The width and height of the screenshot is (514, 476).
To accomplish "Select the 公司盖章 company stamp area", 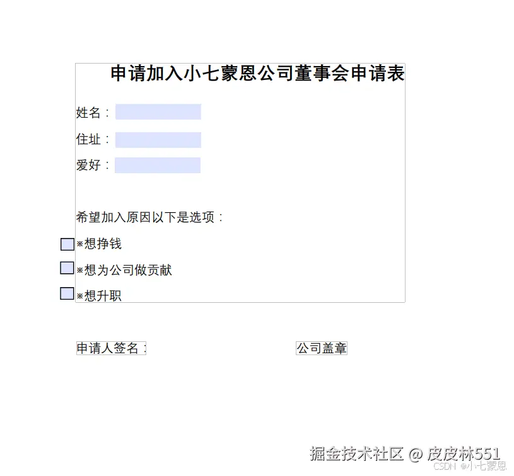I will (x=322, y=347).
